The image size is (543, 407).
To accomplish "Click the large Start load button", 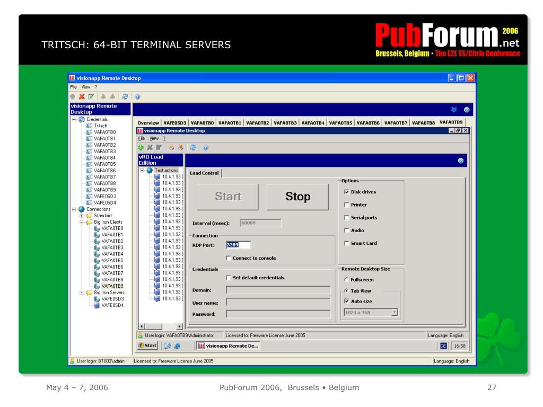I will click(228, 197).
